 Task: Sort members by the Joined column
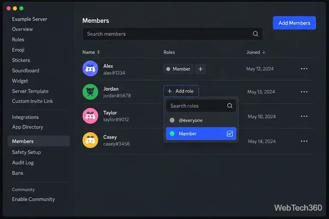[x=256, y=52]
